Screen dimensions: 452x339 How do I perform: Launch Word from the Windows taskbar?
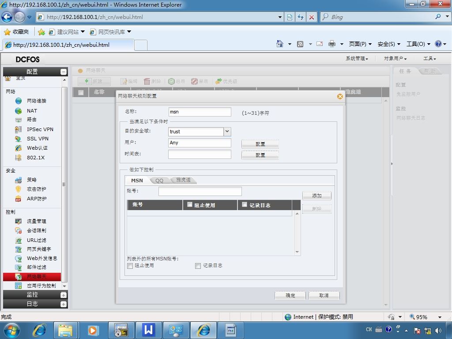[148, 330]
